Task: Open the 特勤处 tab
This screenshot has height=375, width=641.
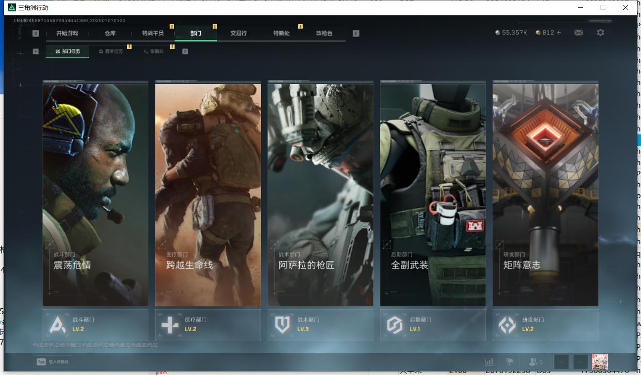Action: pos(281,33)
